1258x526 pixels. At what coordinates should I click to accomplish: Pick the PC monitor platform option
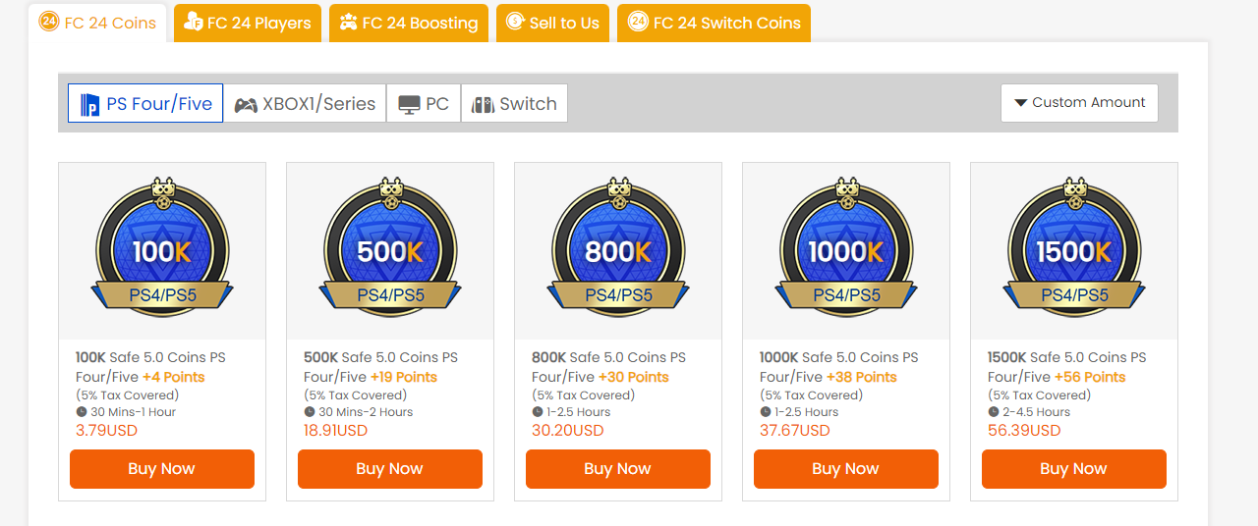[424, 103]
